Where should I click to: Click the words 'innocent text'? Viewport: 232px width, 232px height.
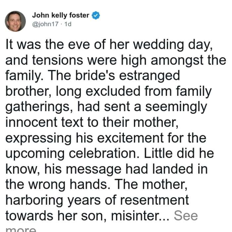[x=44, y=122]
